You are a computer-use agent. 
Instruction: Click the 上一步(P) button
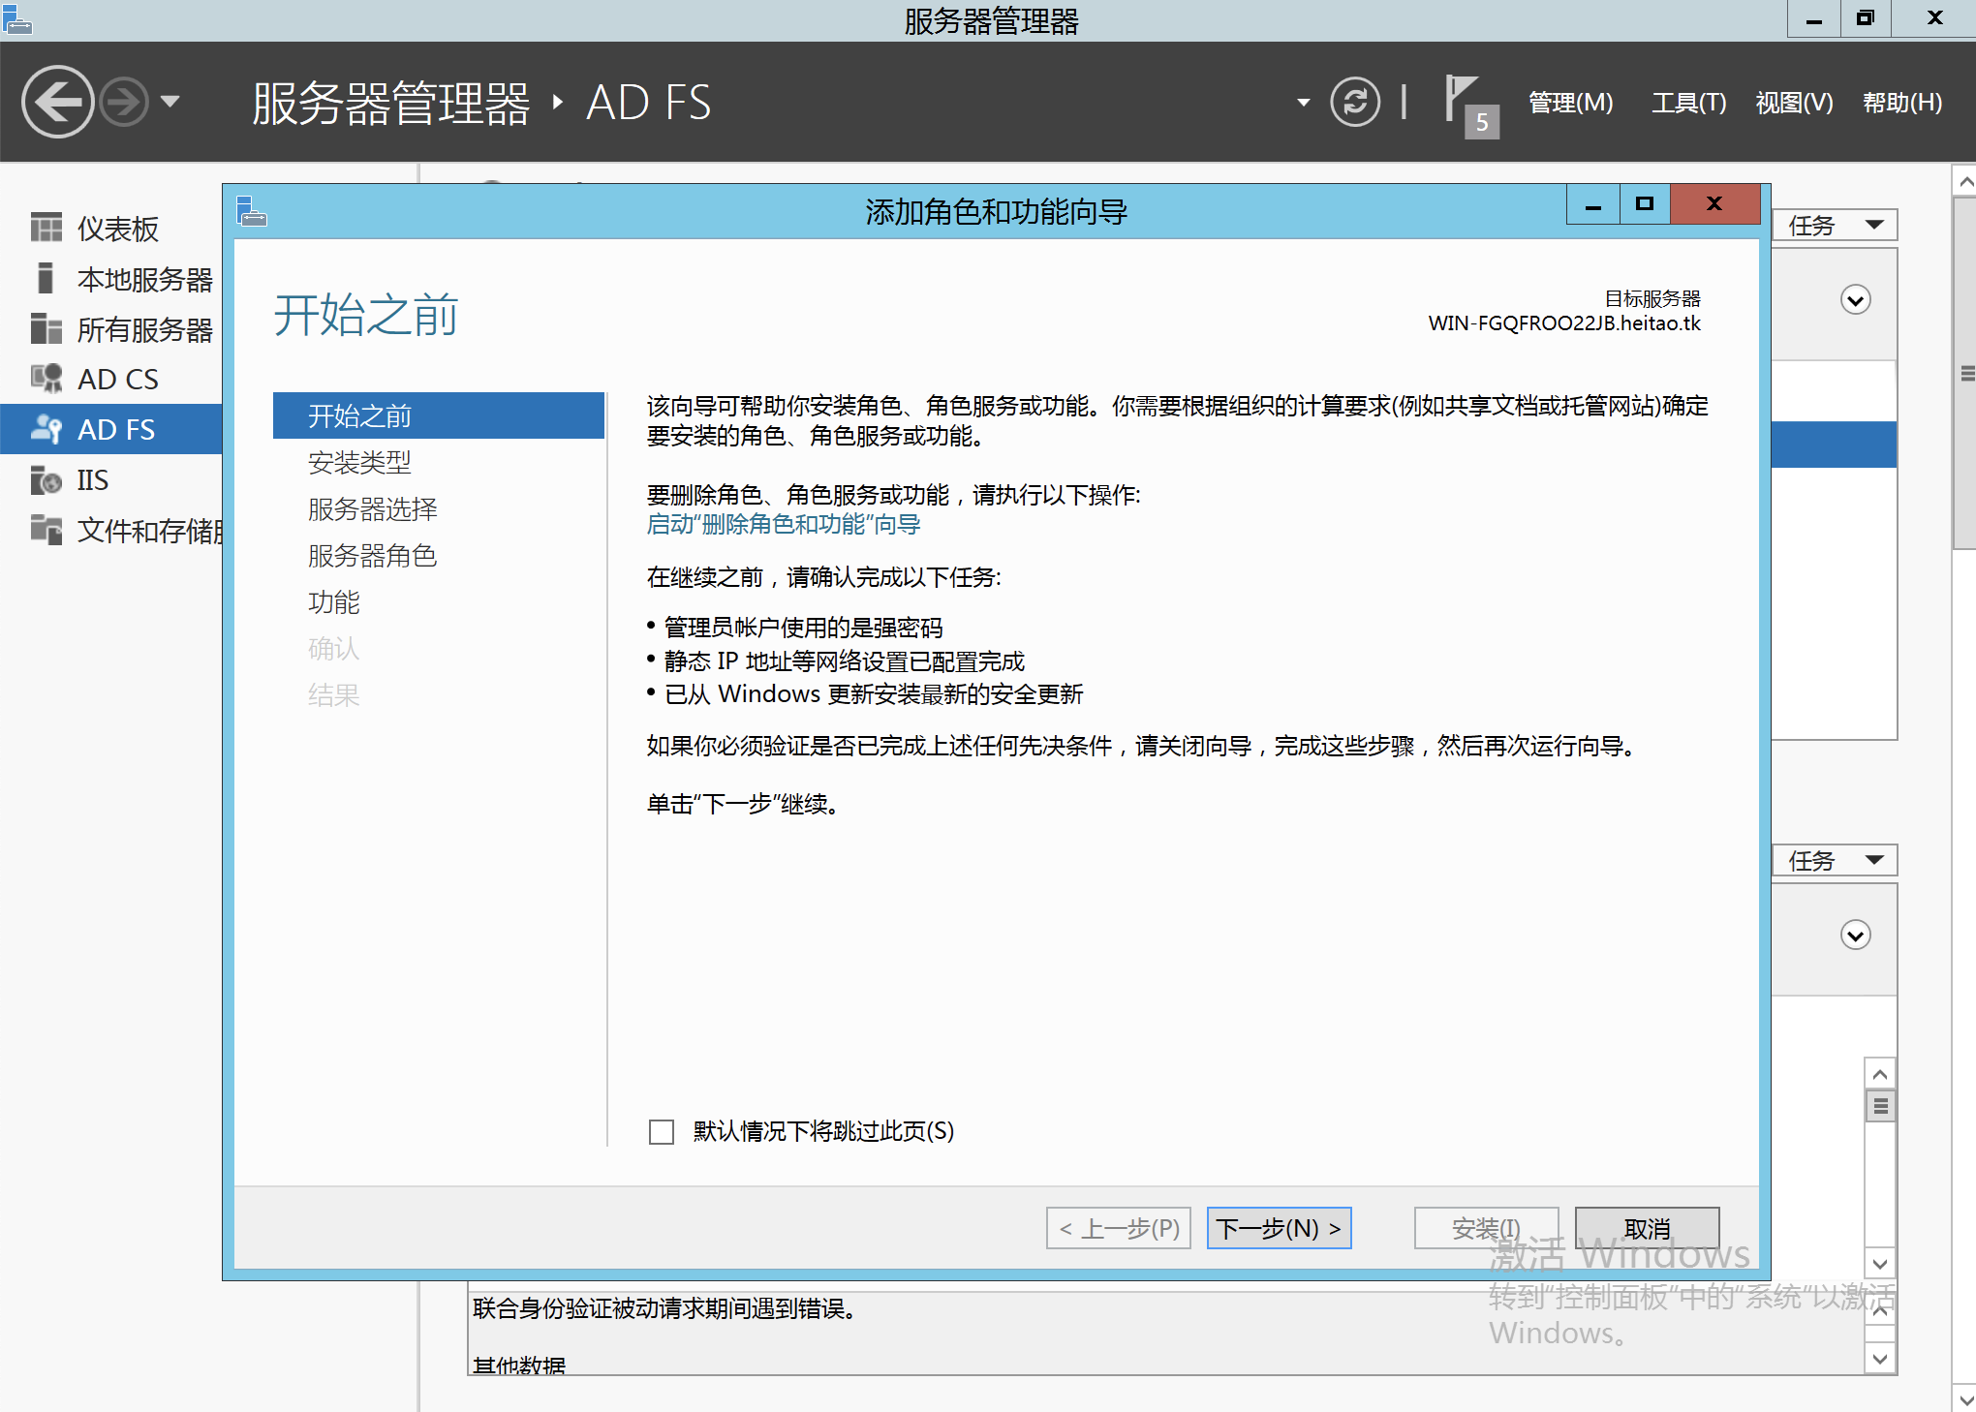click(x=1119, y=1228)
